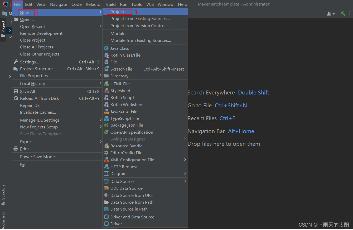Click the Double Shift shortcut link
Image resolution: width=353 pixels, height=230 pixels.
point(254,92)
